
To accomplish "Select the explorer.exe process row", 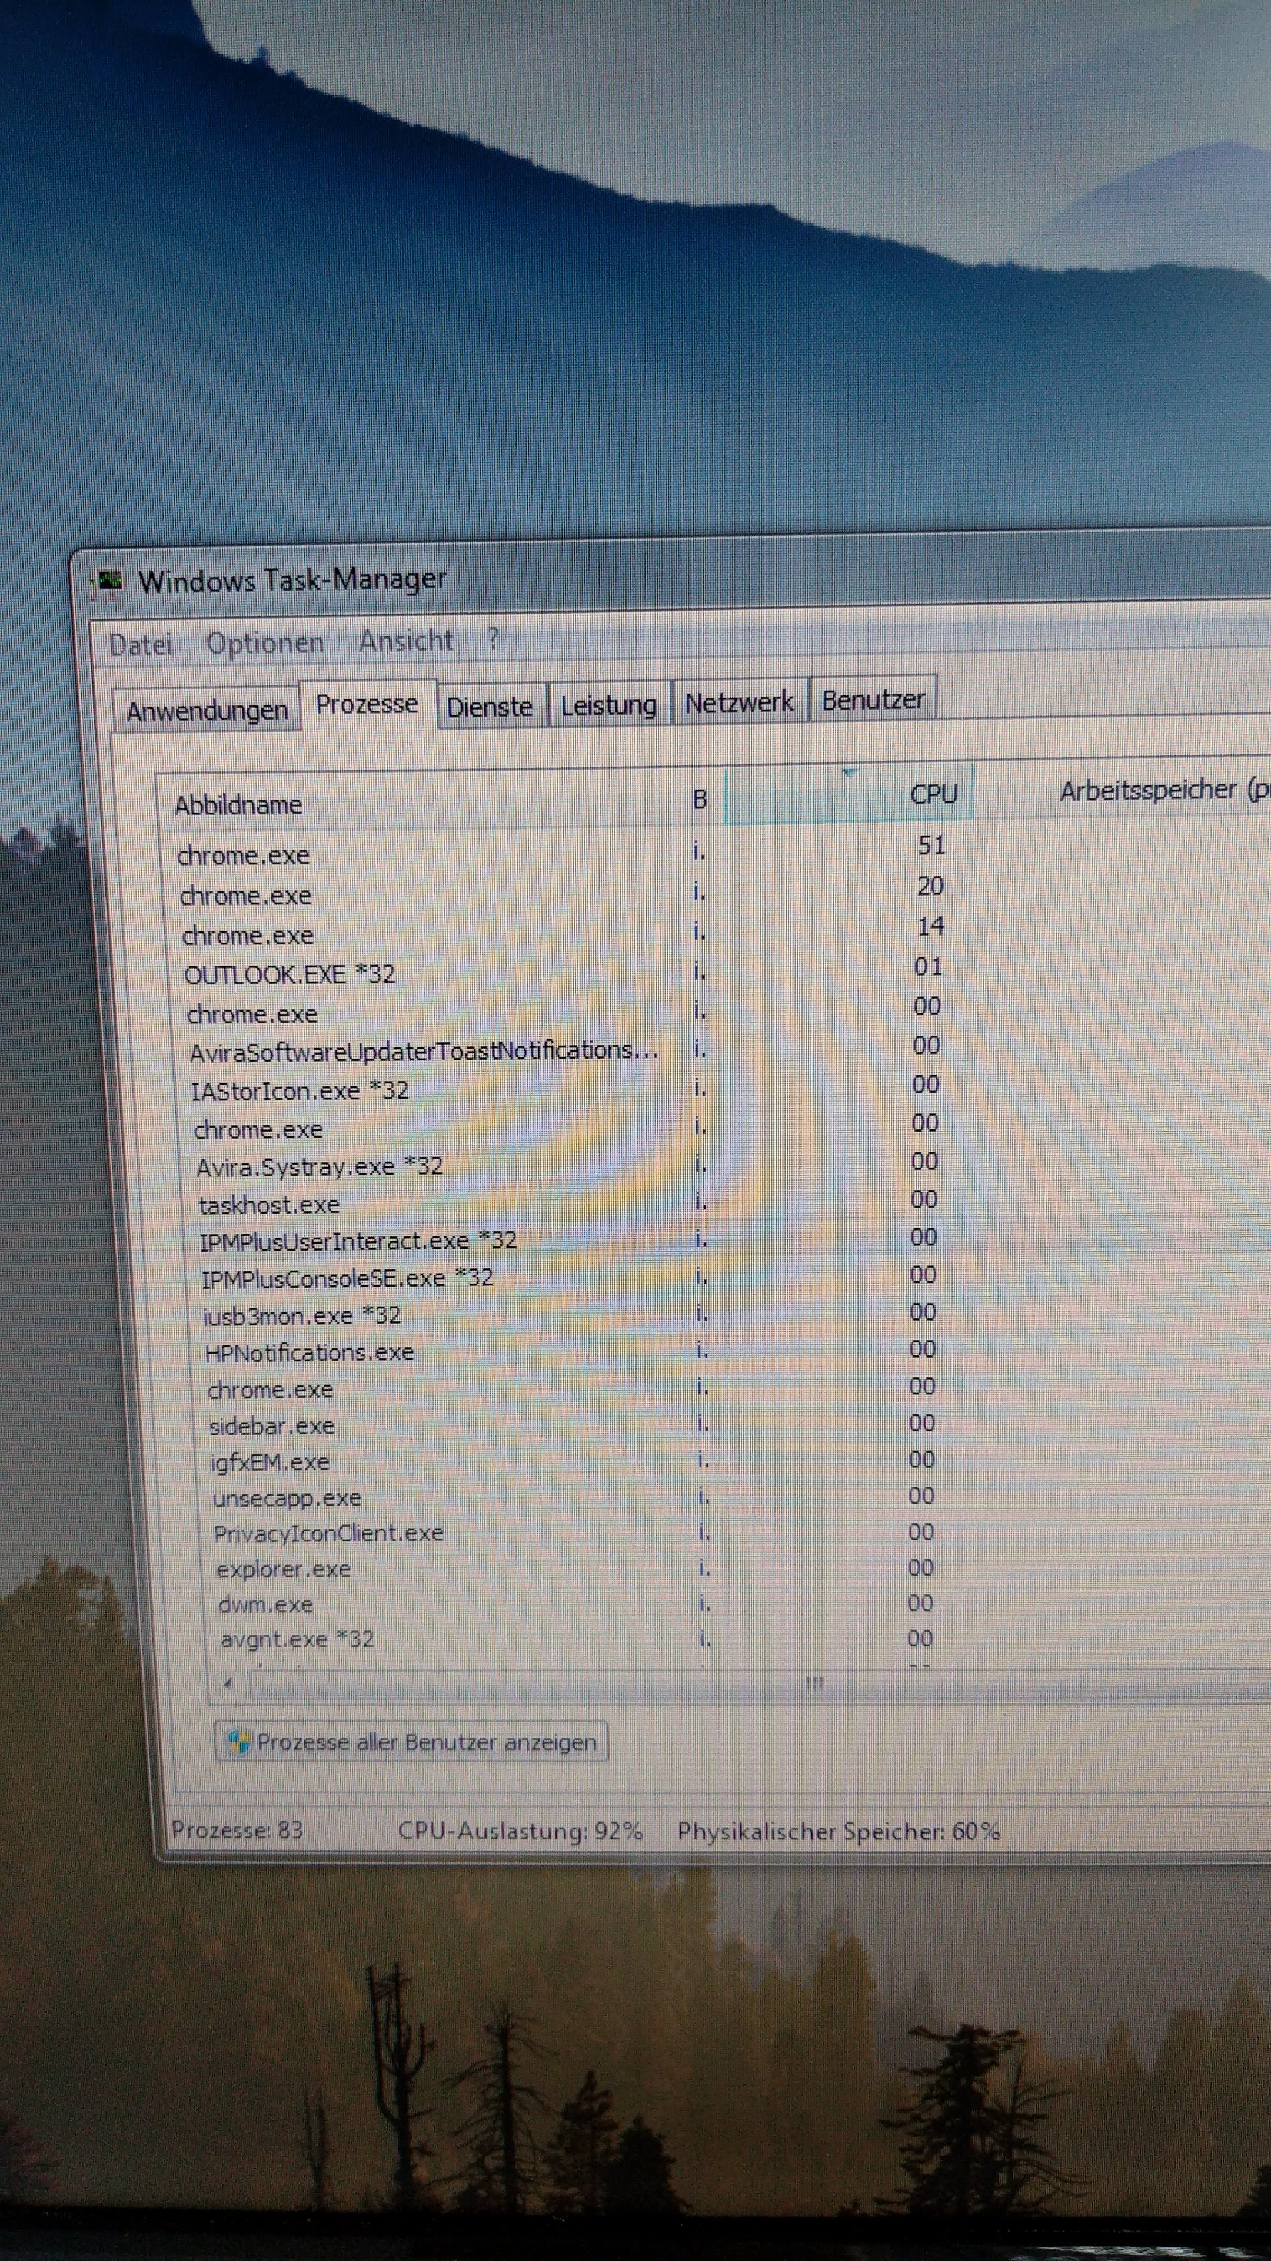I will (x=282, y=1569).
